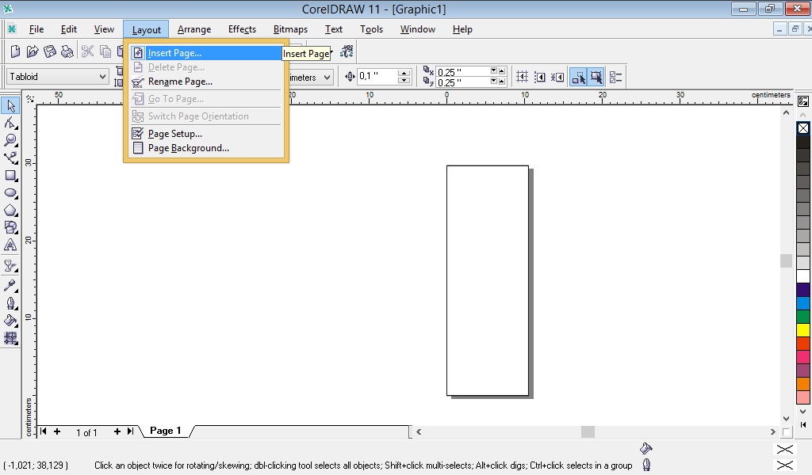Select the Zoom magnifier tool

(x=10, y=140)
